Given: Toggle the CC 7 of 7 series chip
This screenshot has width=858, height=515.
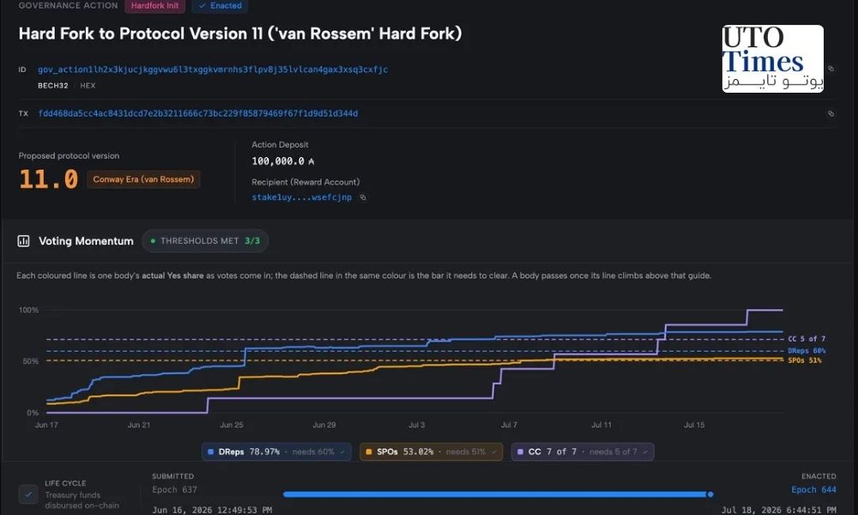Looking at the screenshot, I should click(583, 452).
